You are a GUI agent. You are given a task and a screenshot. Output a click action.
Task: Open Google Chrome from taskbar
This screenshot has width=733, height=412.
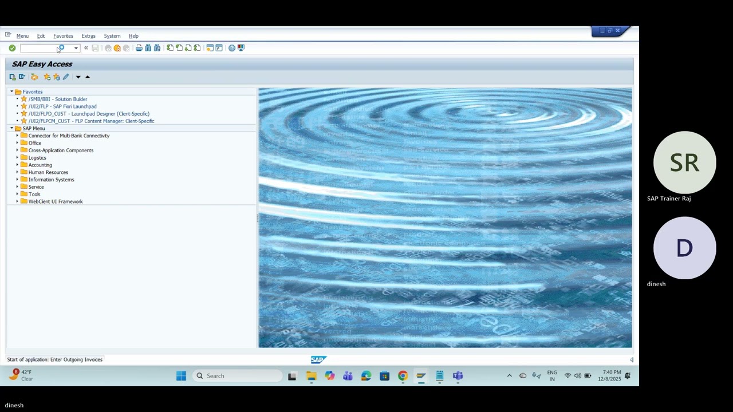[403, 376]
